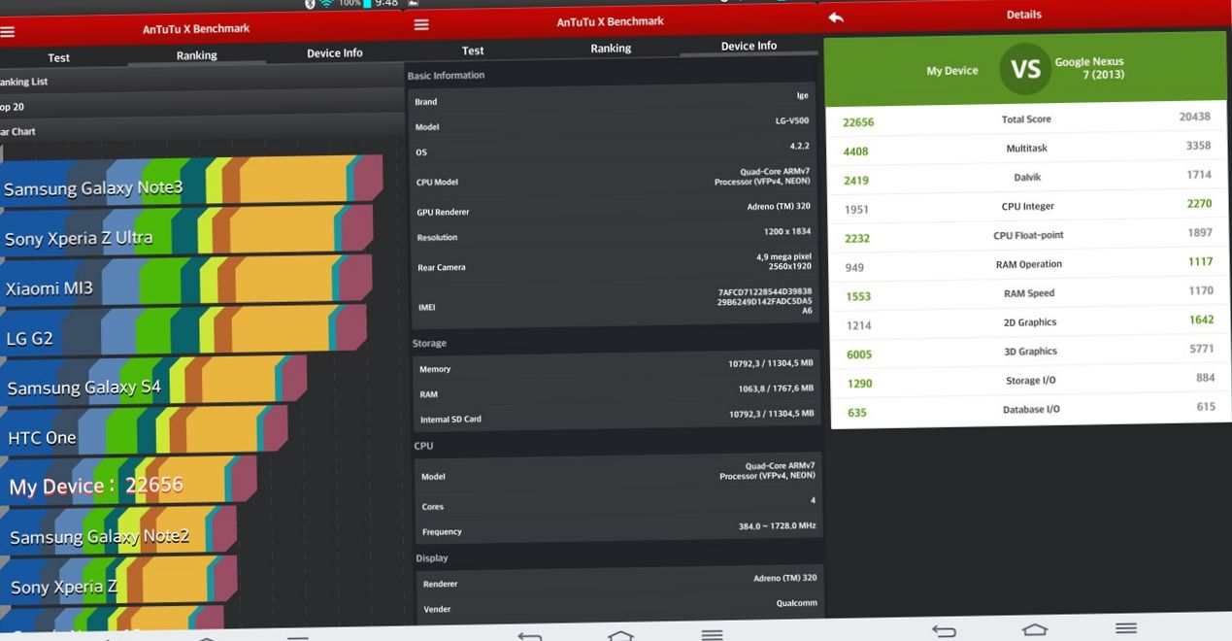Open Device Info tab in left screen
The width and height of the screenshot is (1232, 641).
334,52
